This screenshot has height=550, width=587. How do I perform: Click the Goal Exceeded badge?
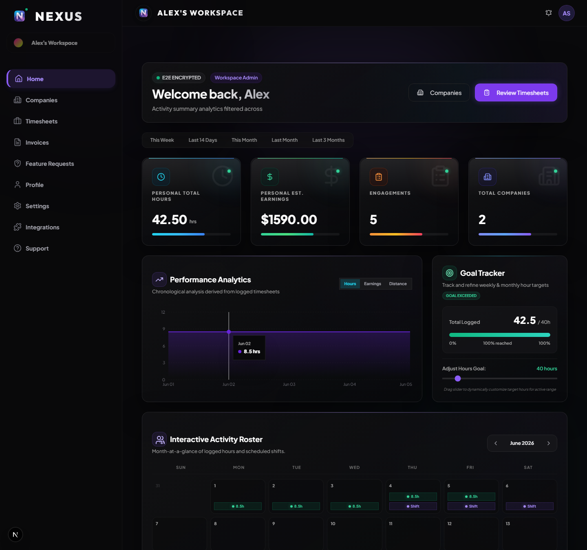(x=461, y=296)
